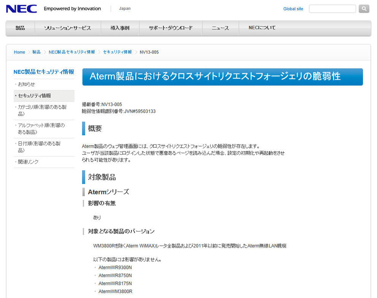
Task: Navigate to Home in breadcrumb
Action: [x=19, y=52]
